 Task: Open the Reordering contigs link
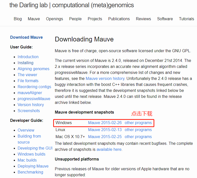(34, 87)
